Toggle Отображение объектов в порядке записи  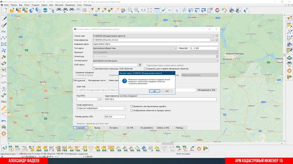point(131,110)
